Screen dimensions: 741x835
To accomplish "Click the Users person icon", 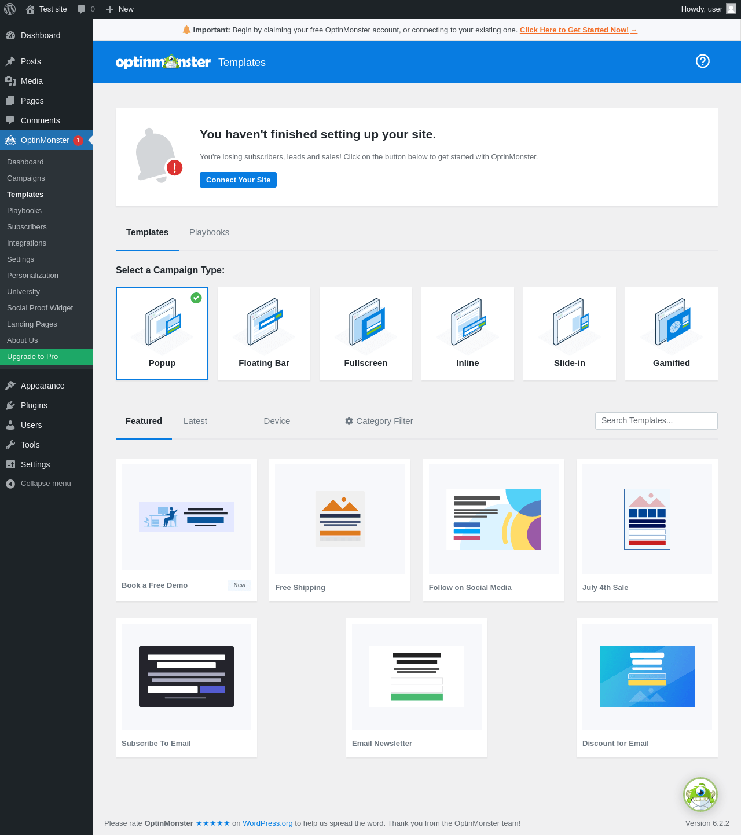I will 10,425.
